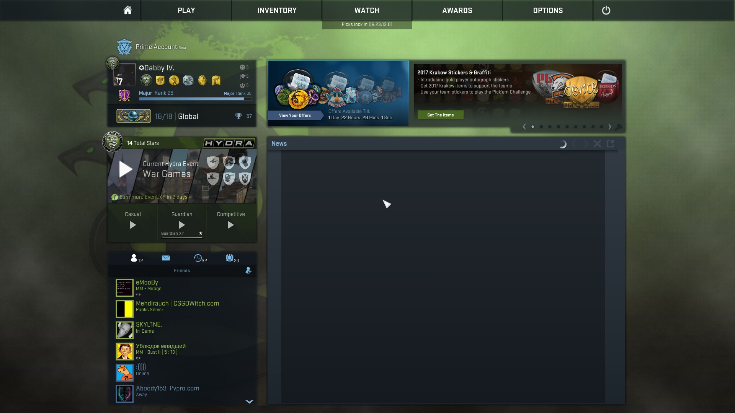Viewport: 735px width, 413px height.
Task: Expand the friends list down arrow
Action: (249, 402)
